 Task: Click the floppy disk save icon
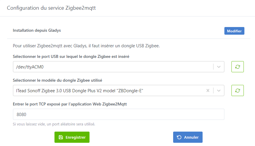[61, 137]
